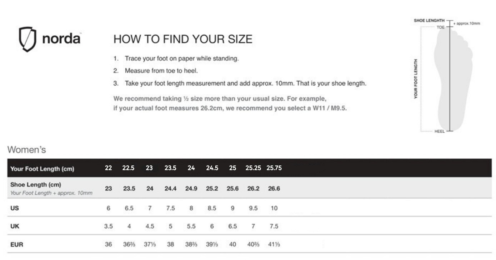Click EUR size 40 cell
The image size is (496, 260).
(x=232, y=245)
